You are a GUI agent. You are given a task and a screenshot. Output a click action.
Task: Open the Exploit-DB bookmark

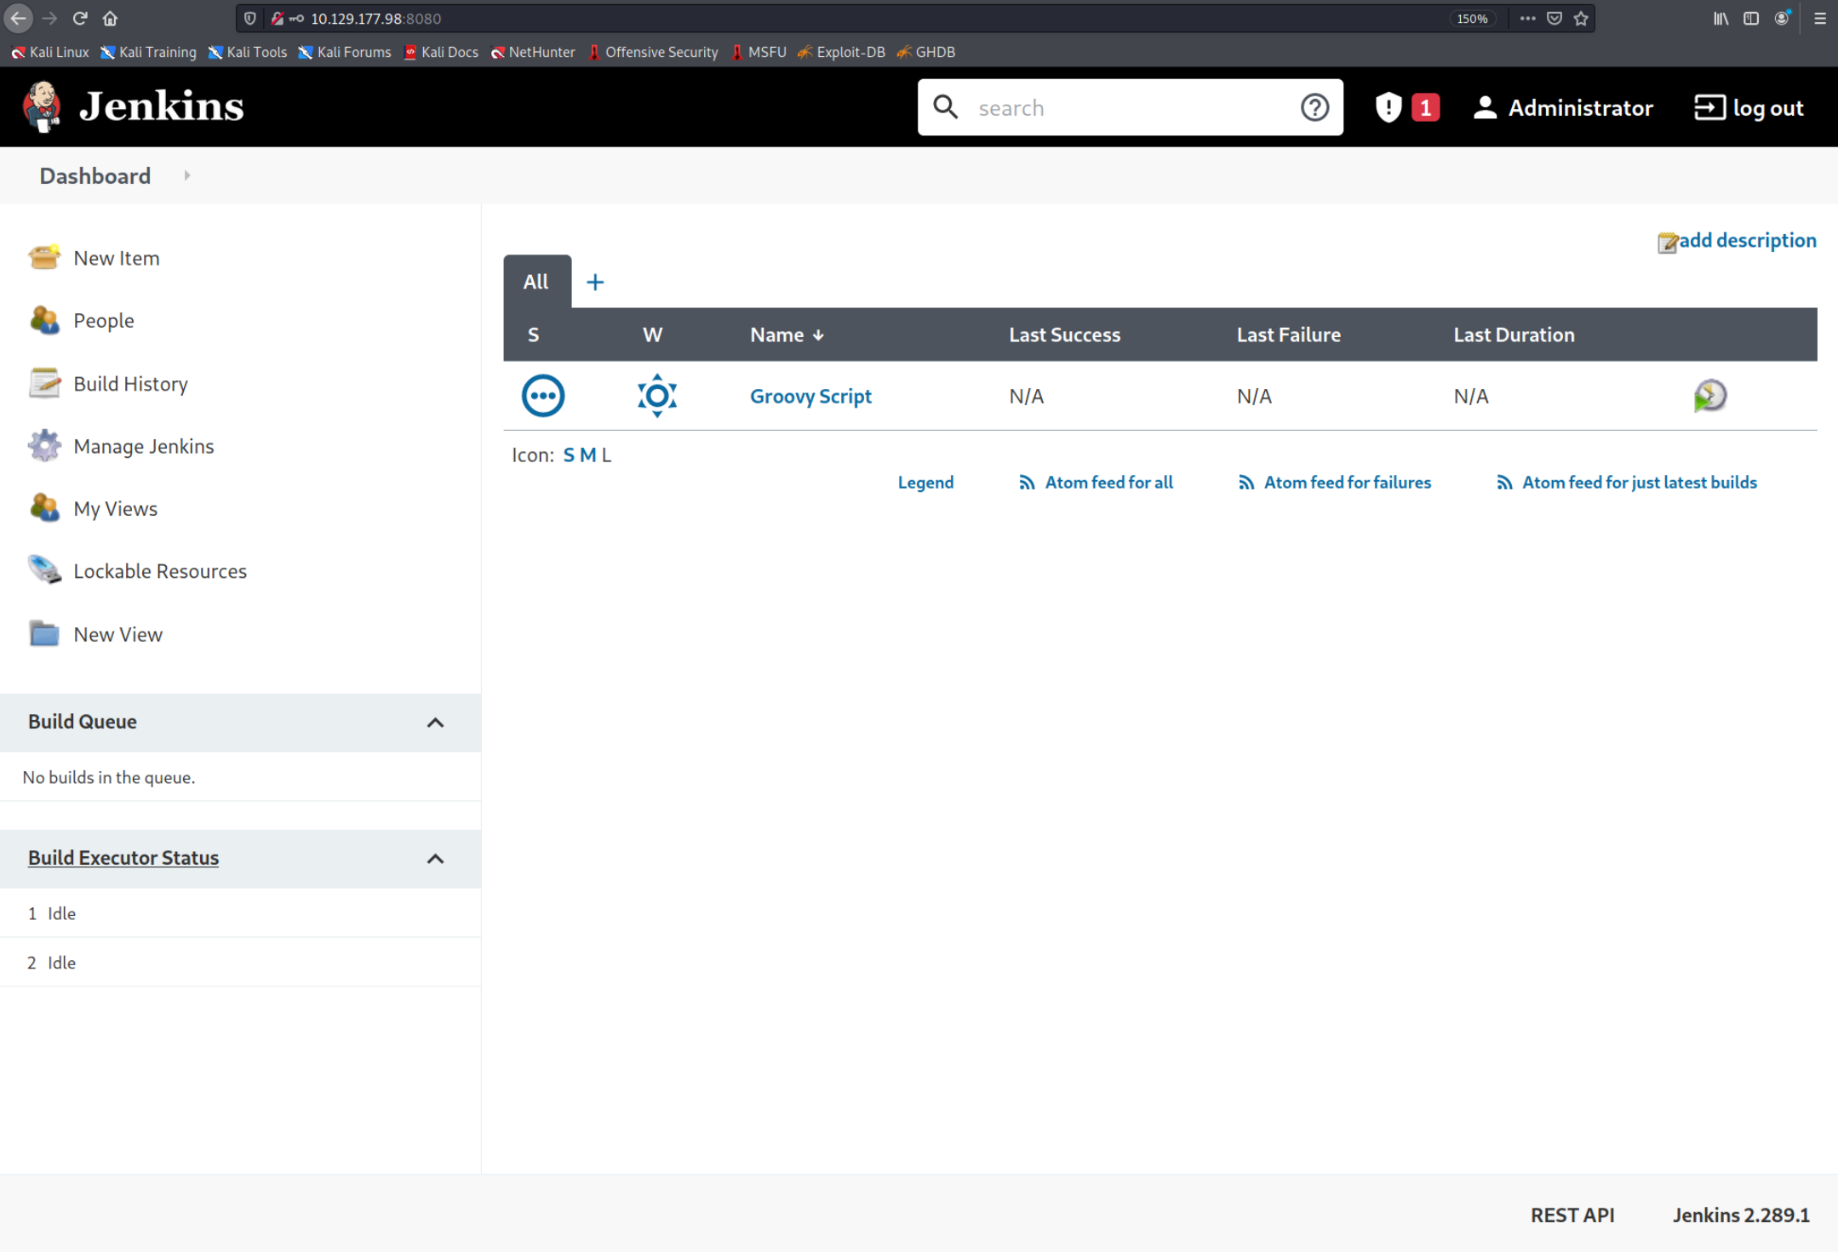[841, 52]
